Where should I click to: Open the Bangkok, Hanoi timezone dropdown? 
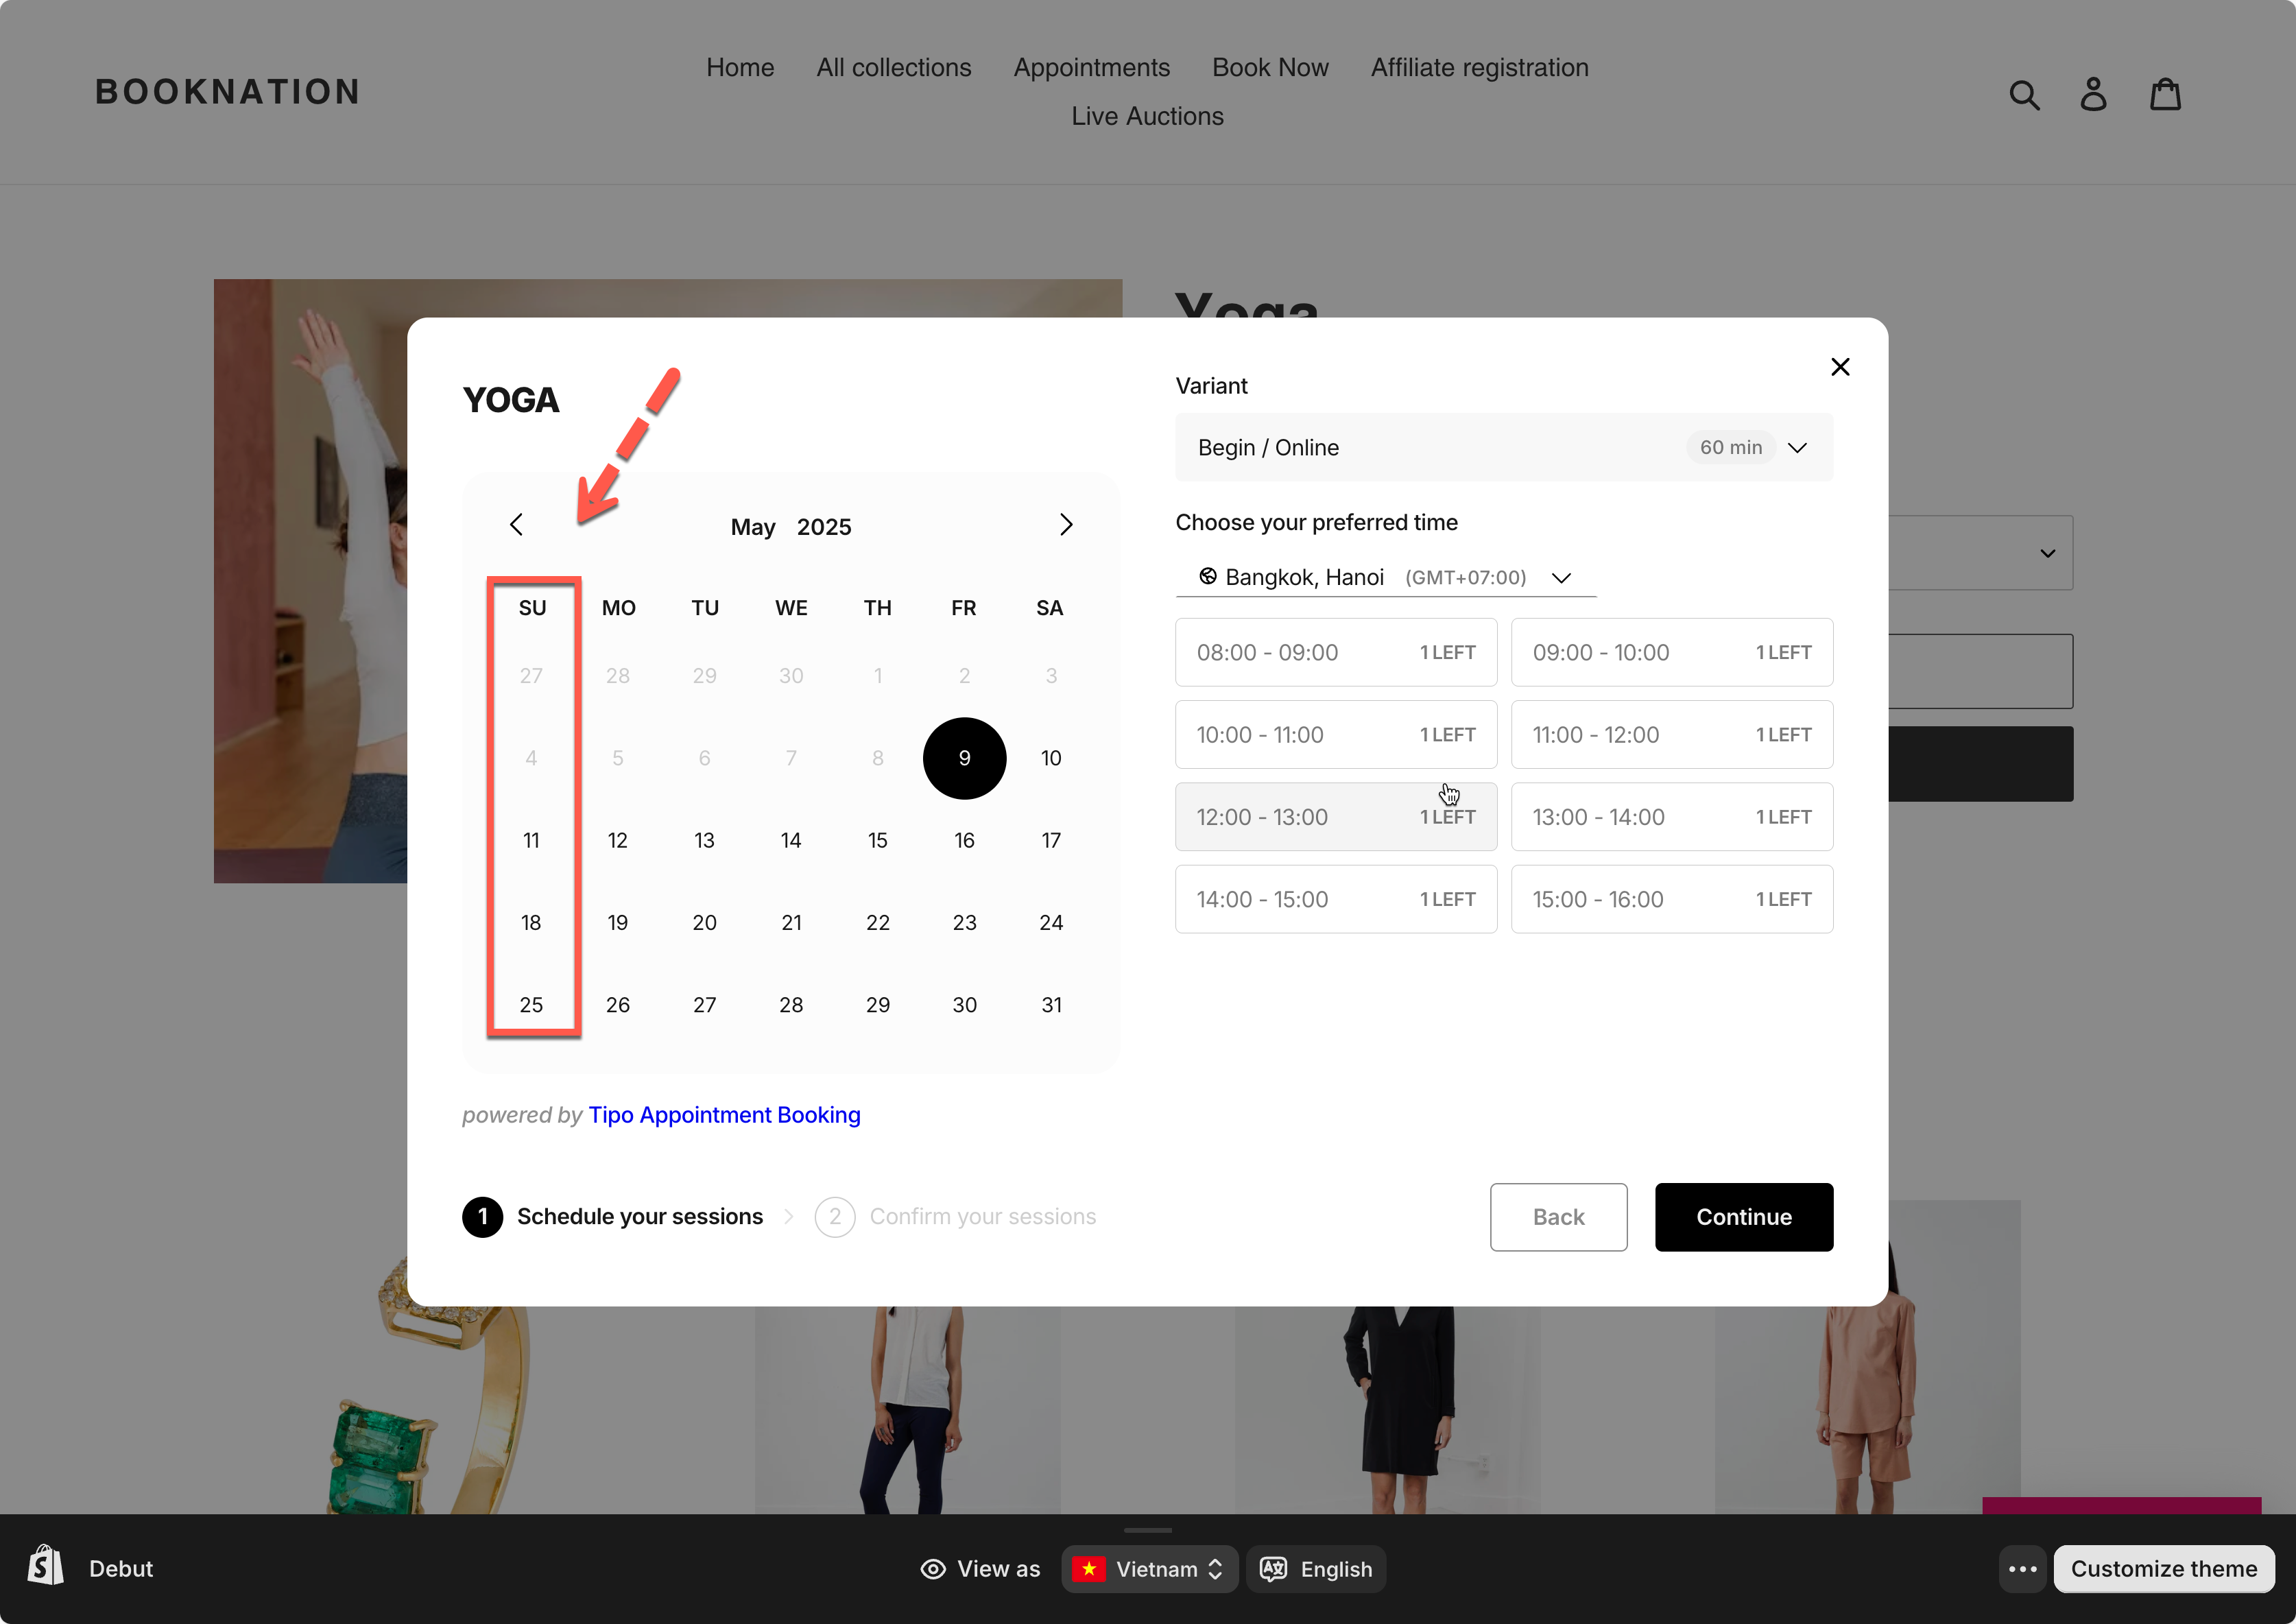click(1385, 577)
